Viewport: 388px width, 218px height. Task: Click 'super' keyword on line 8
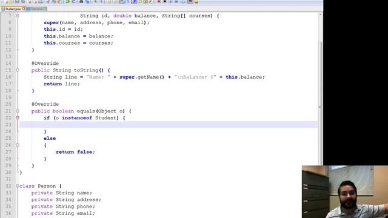[x=51, y=22]
